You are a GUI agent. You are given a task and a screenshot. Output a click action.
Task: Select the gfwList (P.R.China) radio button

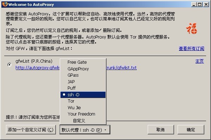click(9, 65)
